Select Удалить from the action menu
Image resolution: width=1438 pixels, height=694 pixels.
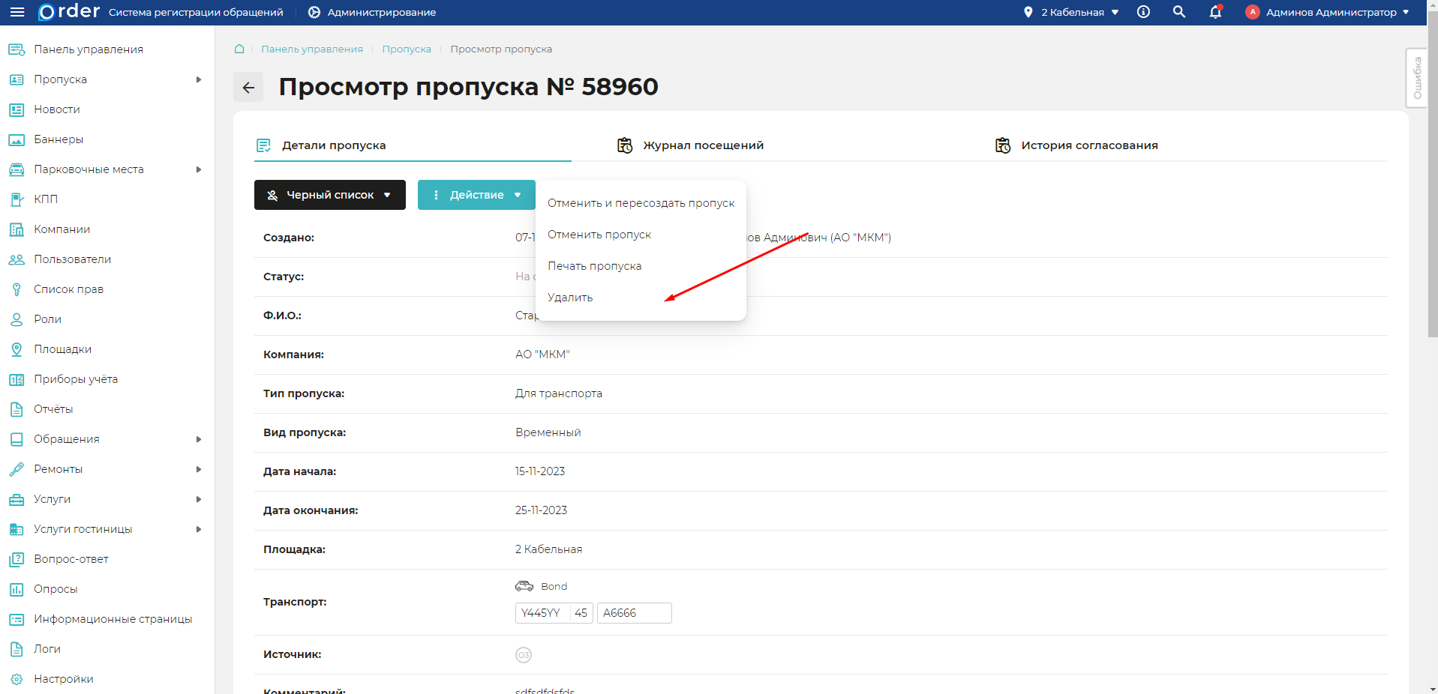click(x=570, y=298)
